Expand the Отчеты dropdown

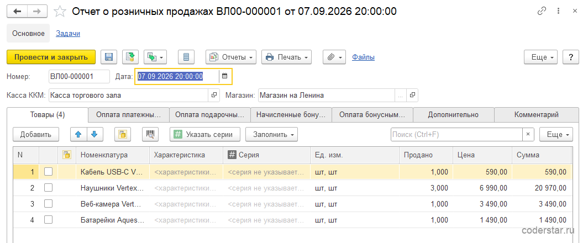[231, 57]
